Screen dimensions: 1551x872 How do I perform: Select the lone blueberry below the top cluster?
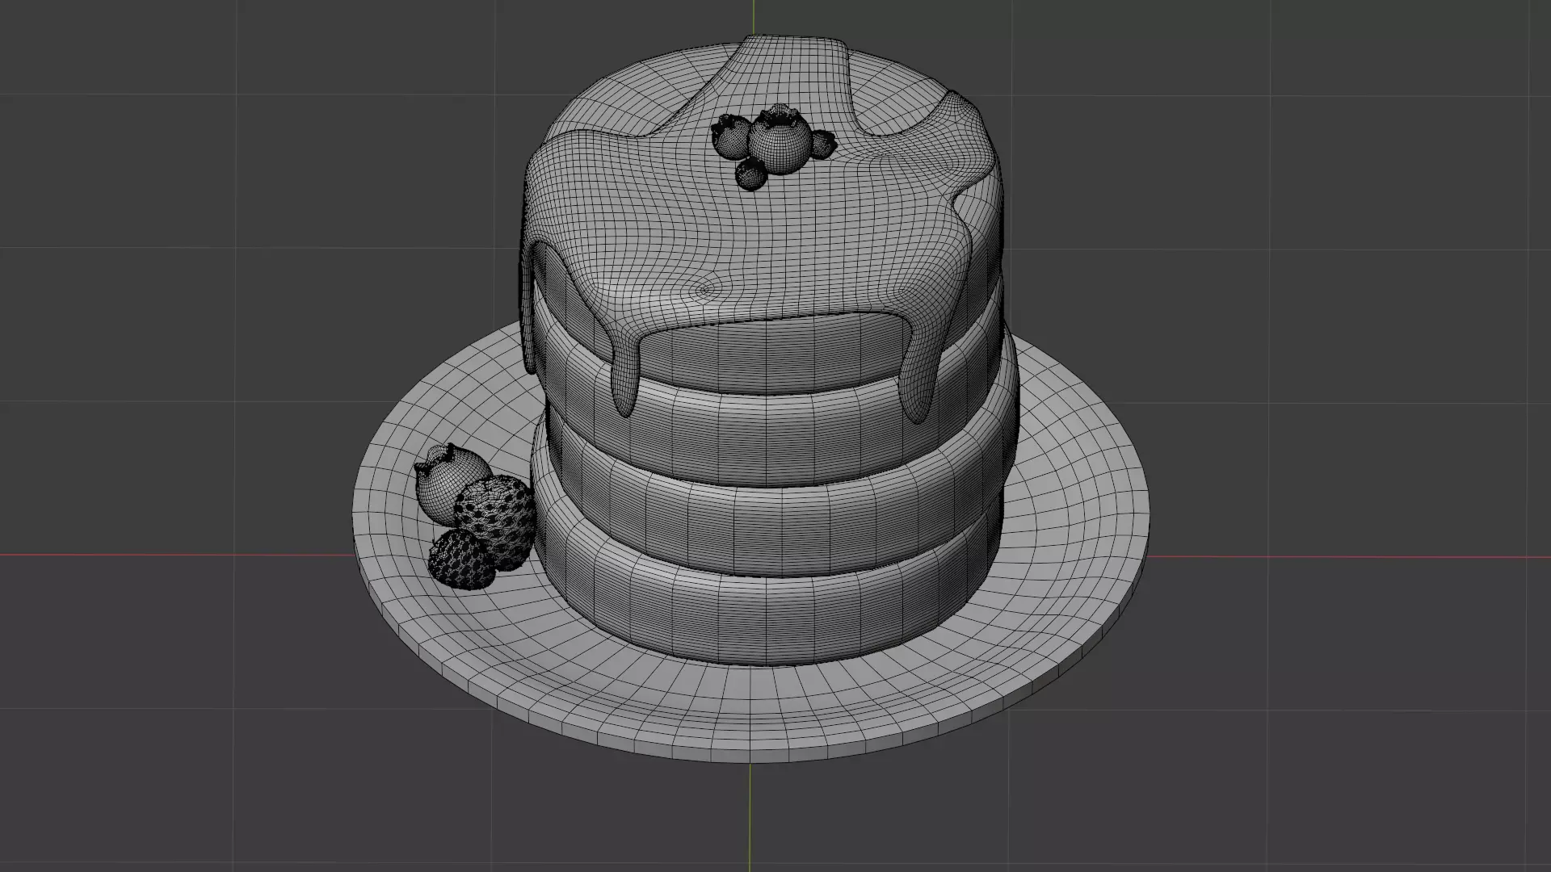pyautogui.click(x=751, y=174)
